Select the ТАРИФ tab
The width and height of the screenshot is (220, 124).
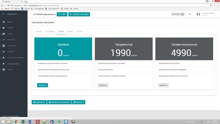click(61, 31)
